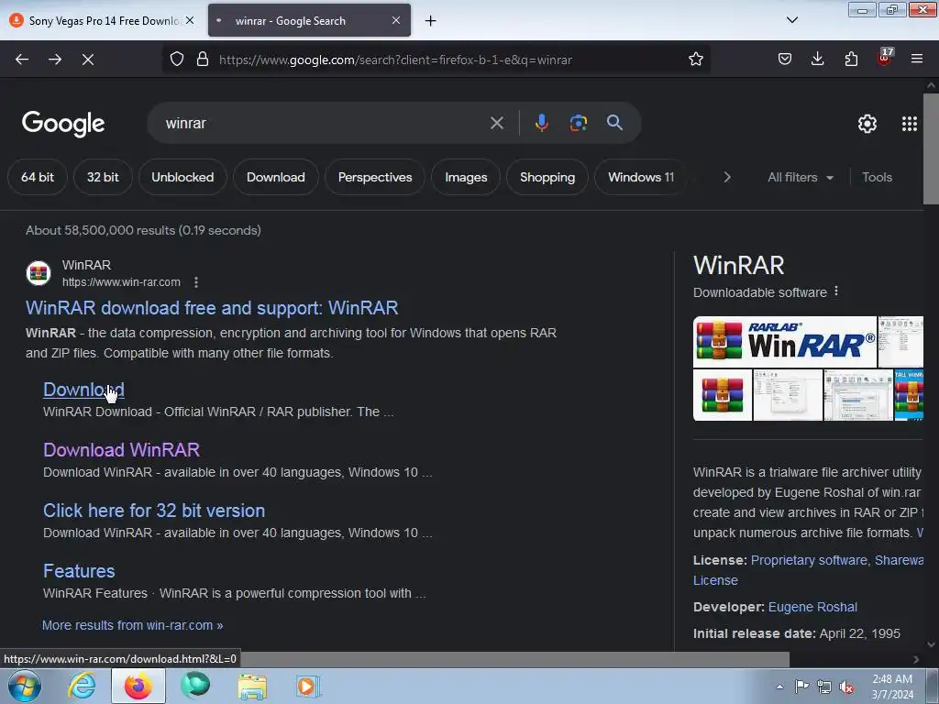Click the WinRAR site favicon in result

tap(39, 273)
